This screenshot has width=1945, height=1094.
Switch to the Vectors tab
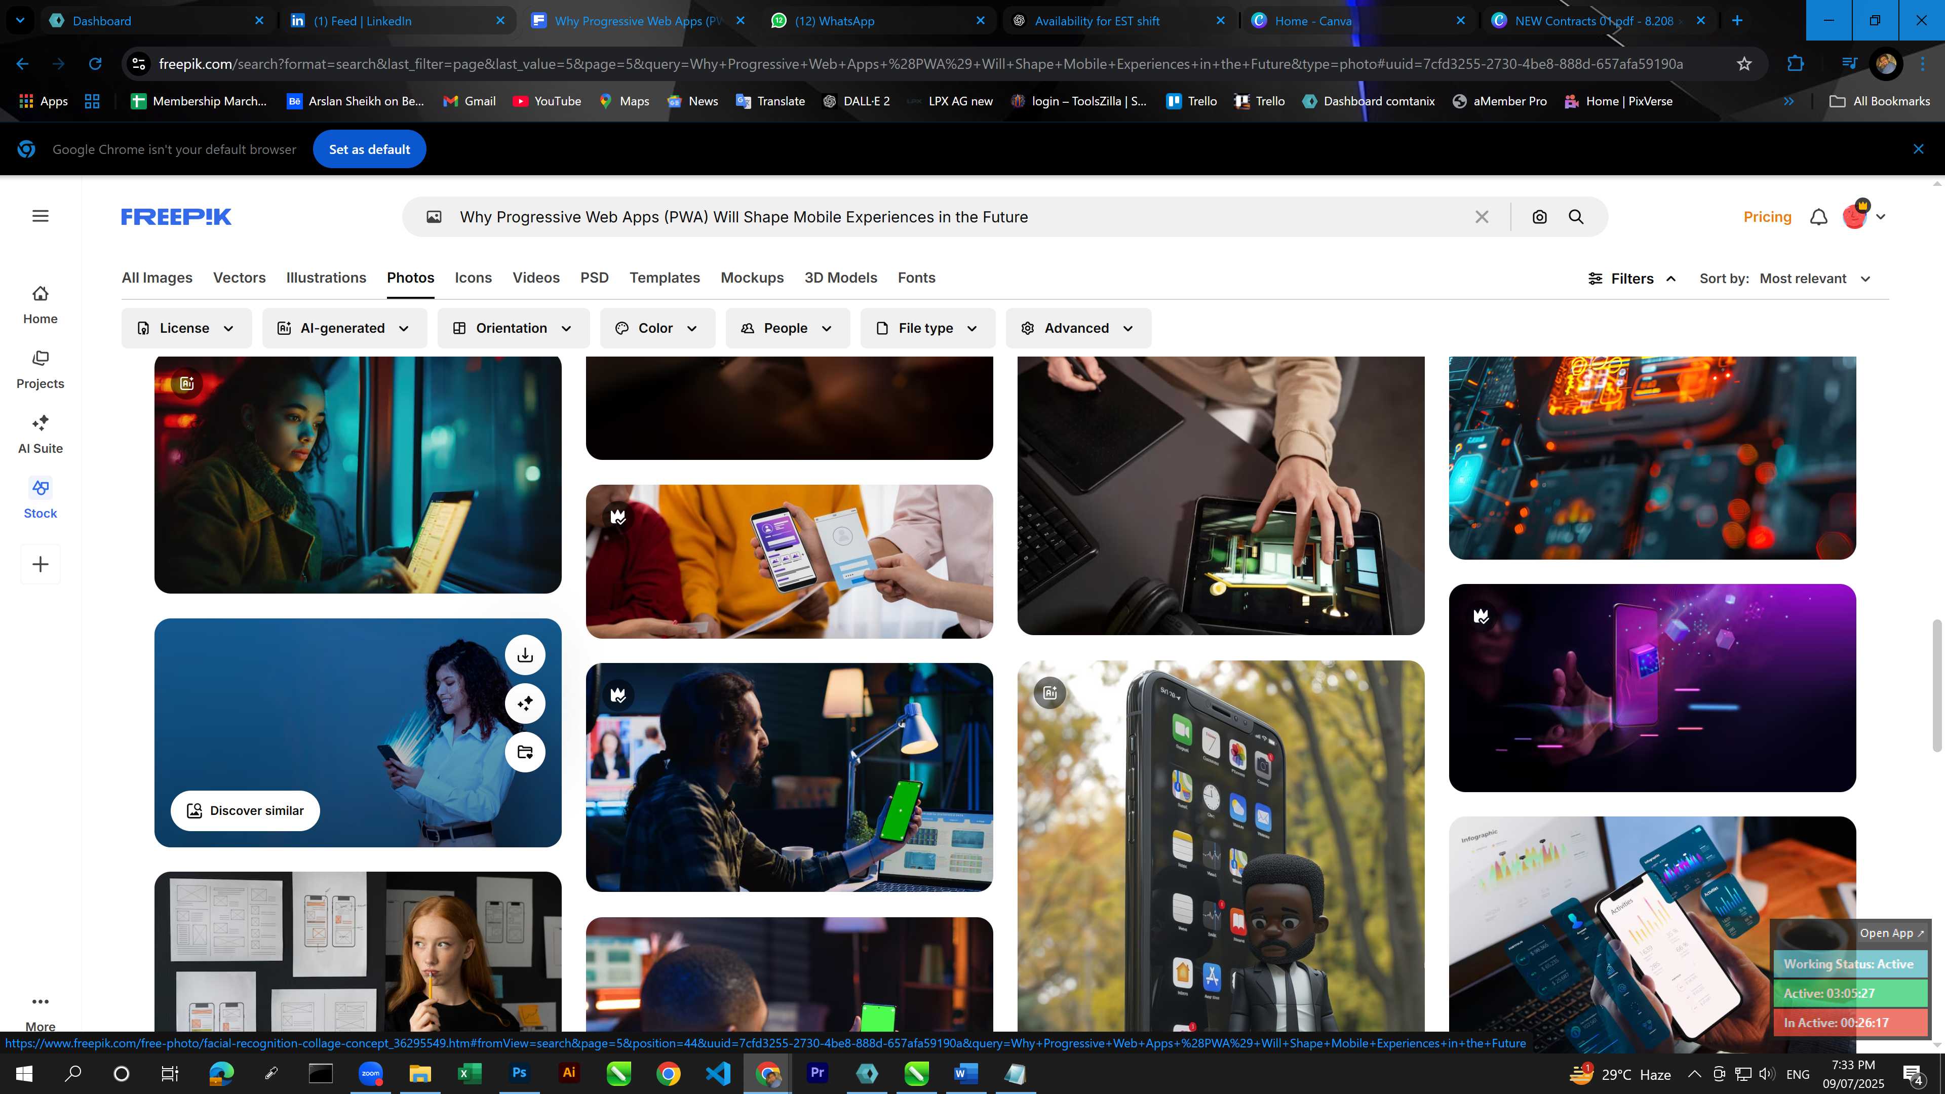[x=240, y=277]
